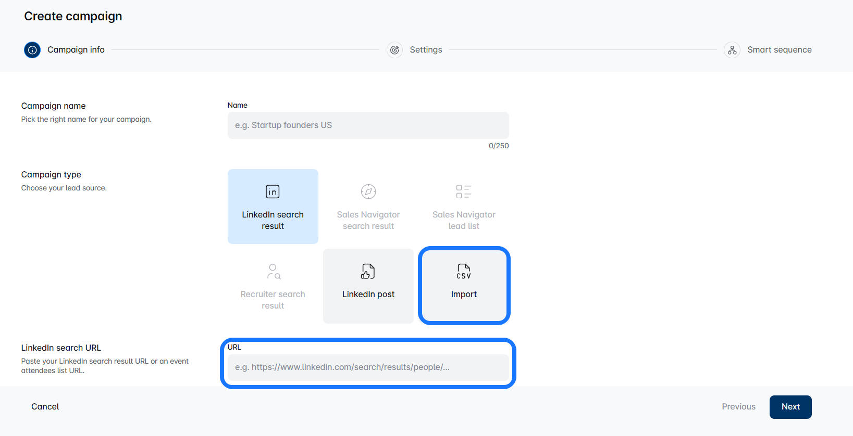Click the Recruiter search person icon
The width and height of the screenshot is (853, 436).
(x=273, y=271)
